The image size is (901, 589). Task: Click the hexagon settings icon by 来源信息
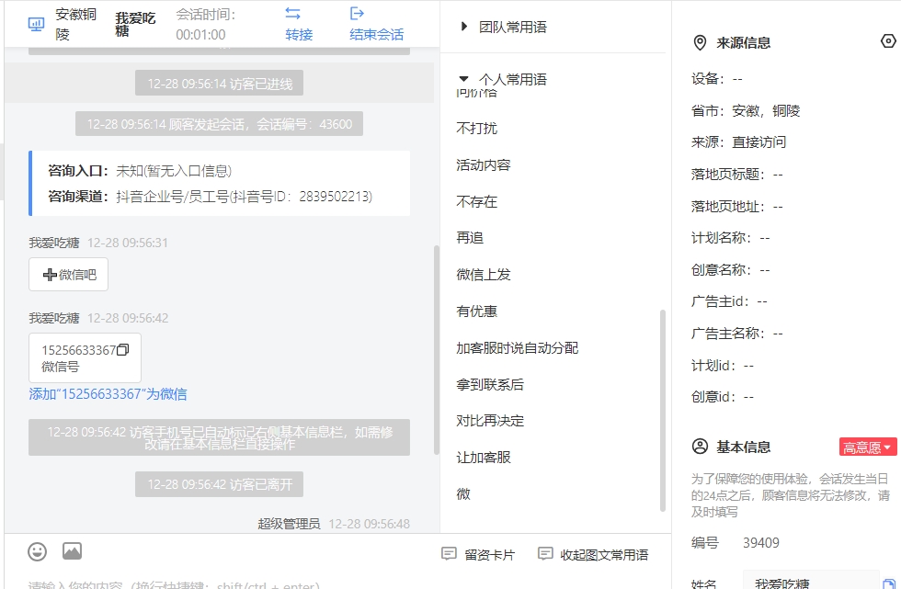click(888, 41)
